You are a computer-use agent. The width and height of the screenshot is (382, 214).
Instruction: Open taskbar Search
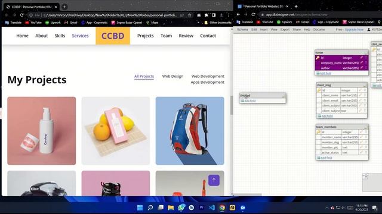click(x=150, y=207)
